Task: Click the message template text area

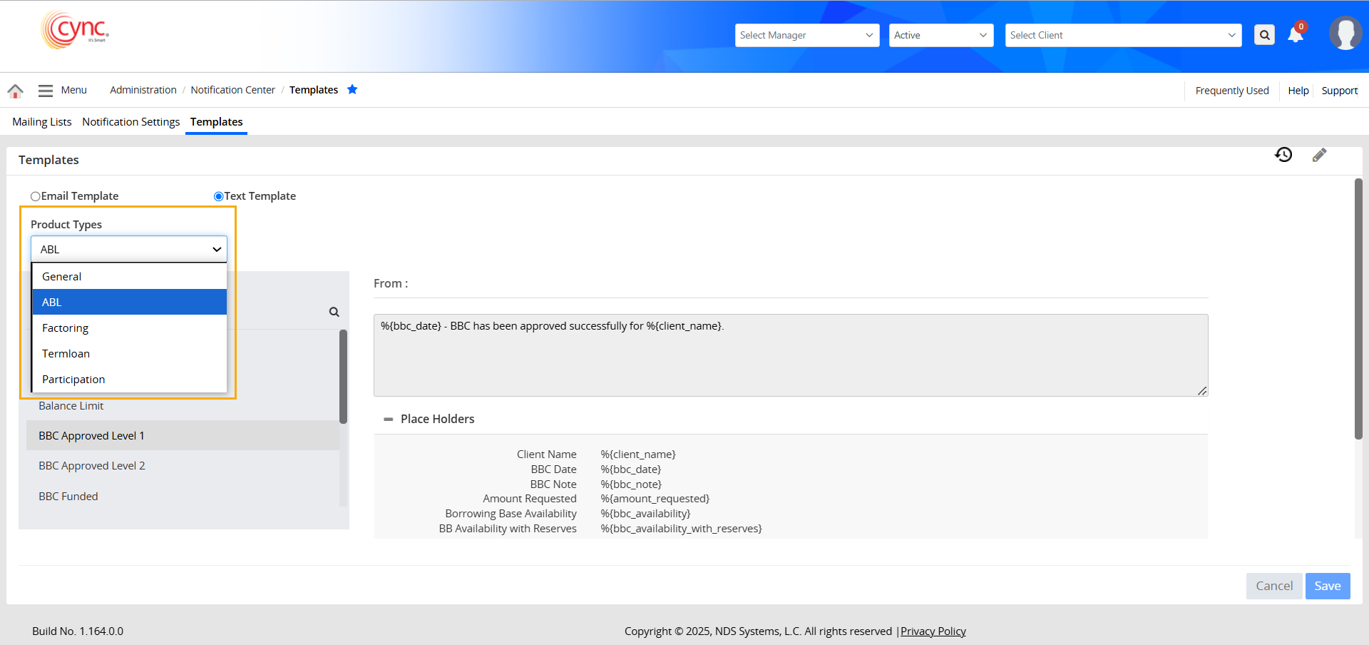Action: (x=790, y=355)
